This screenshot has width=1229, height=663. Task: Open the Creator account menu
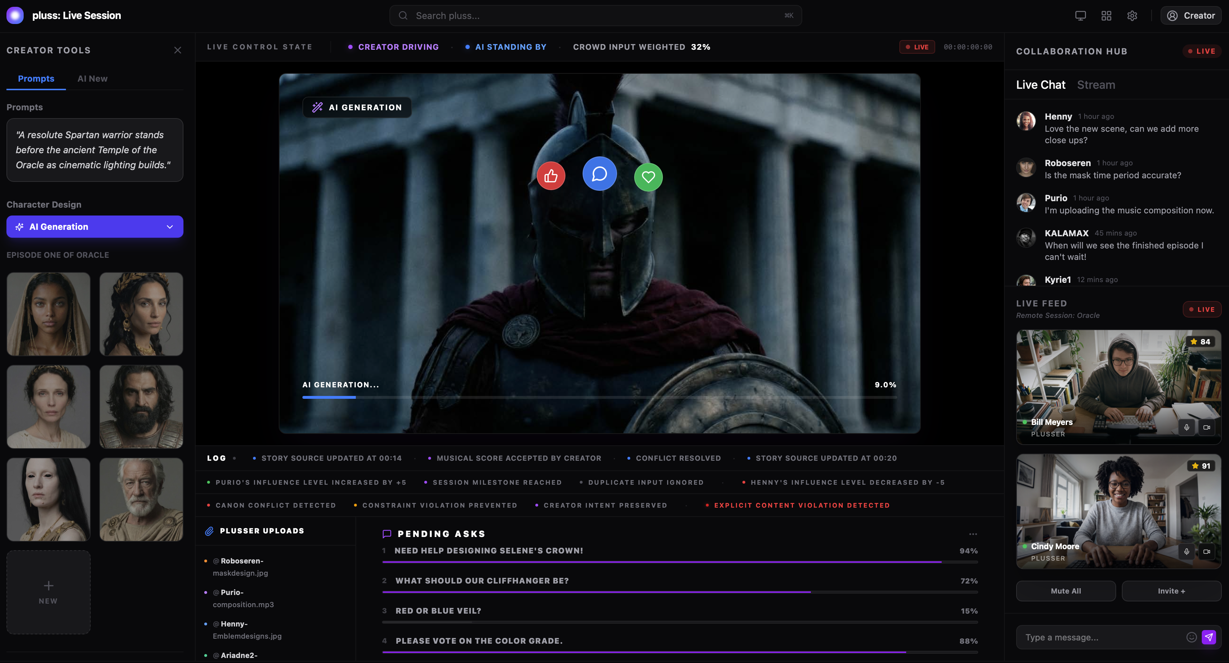(x=1190, y=16)
